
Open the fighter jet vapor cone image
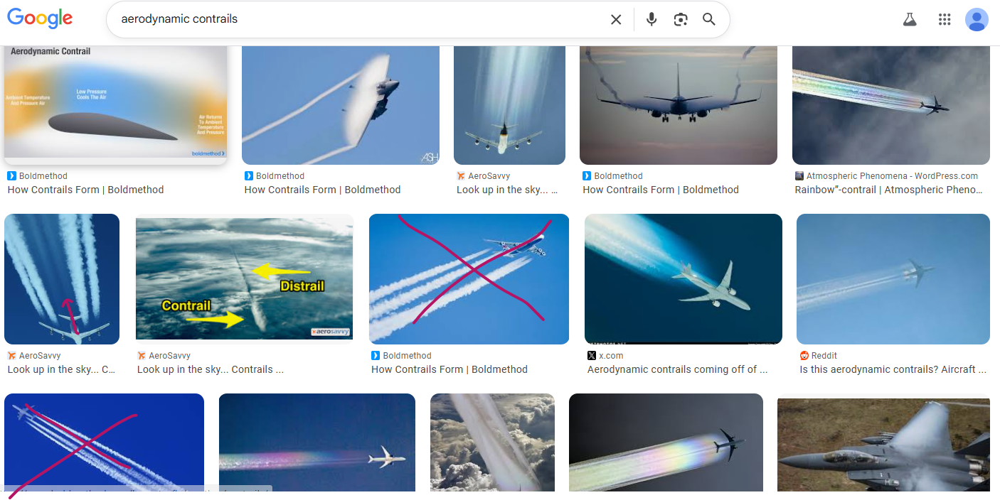pos(341,105)
